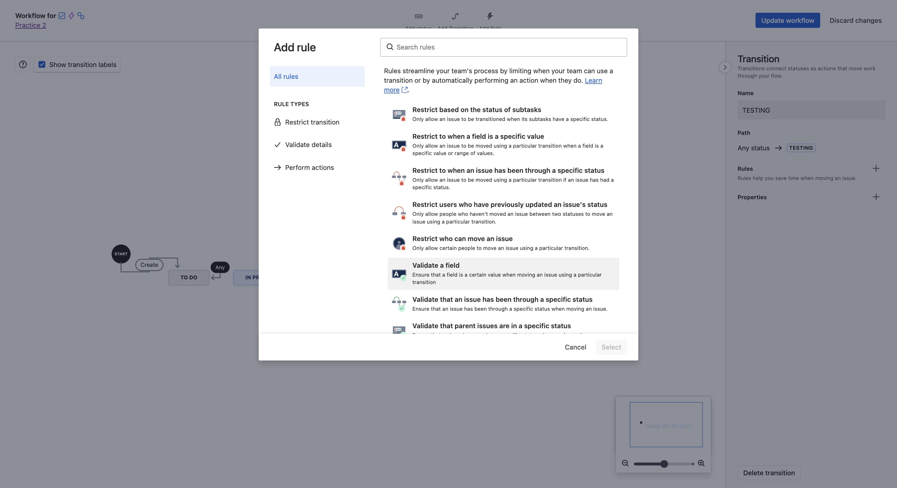The image size is (897, 488).
Task: Choose Validate that parent issues are in specific status
Action: 503,326
